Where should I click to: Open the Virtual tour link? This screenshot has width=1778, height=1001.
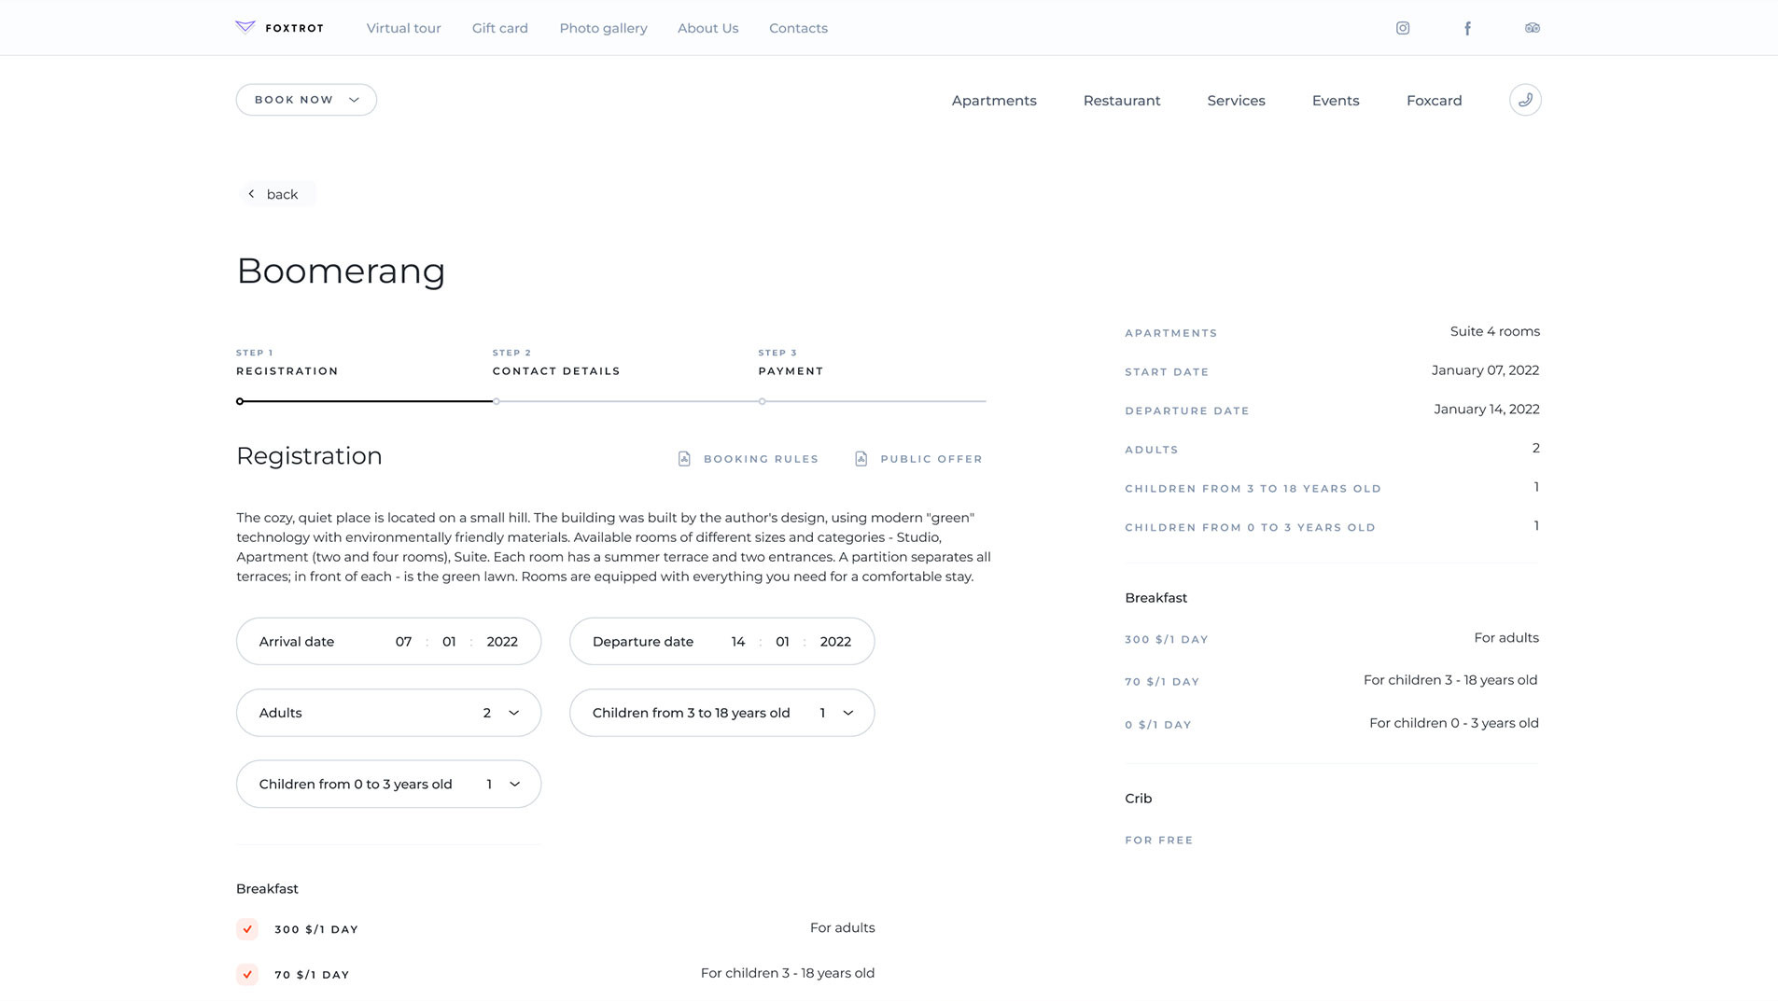(x=403, y=28)
